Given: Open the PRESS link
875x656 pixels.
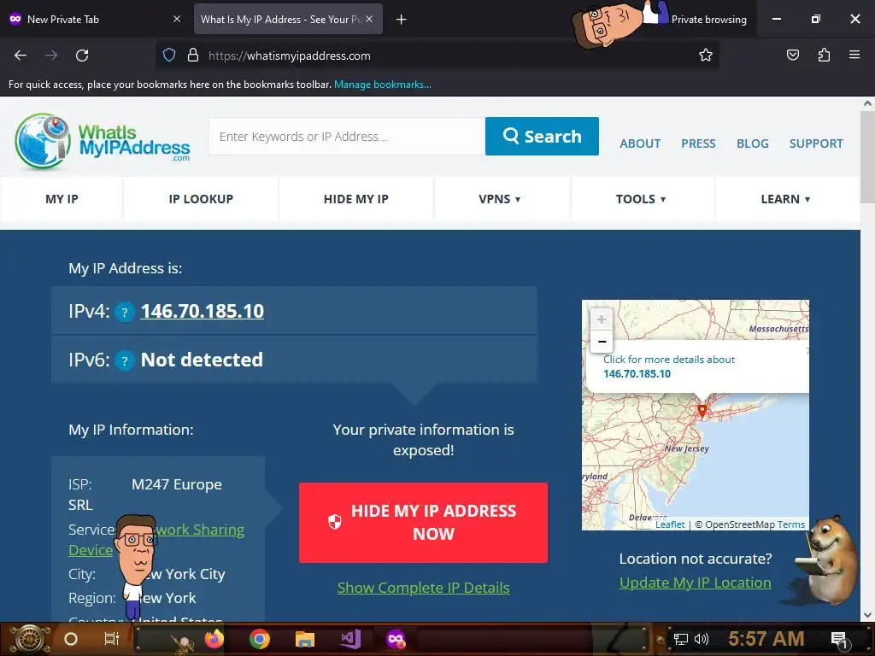Looking at the screenshot, I should [x=698, y=143].
